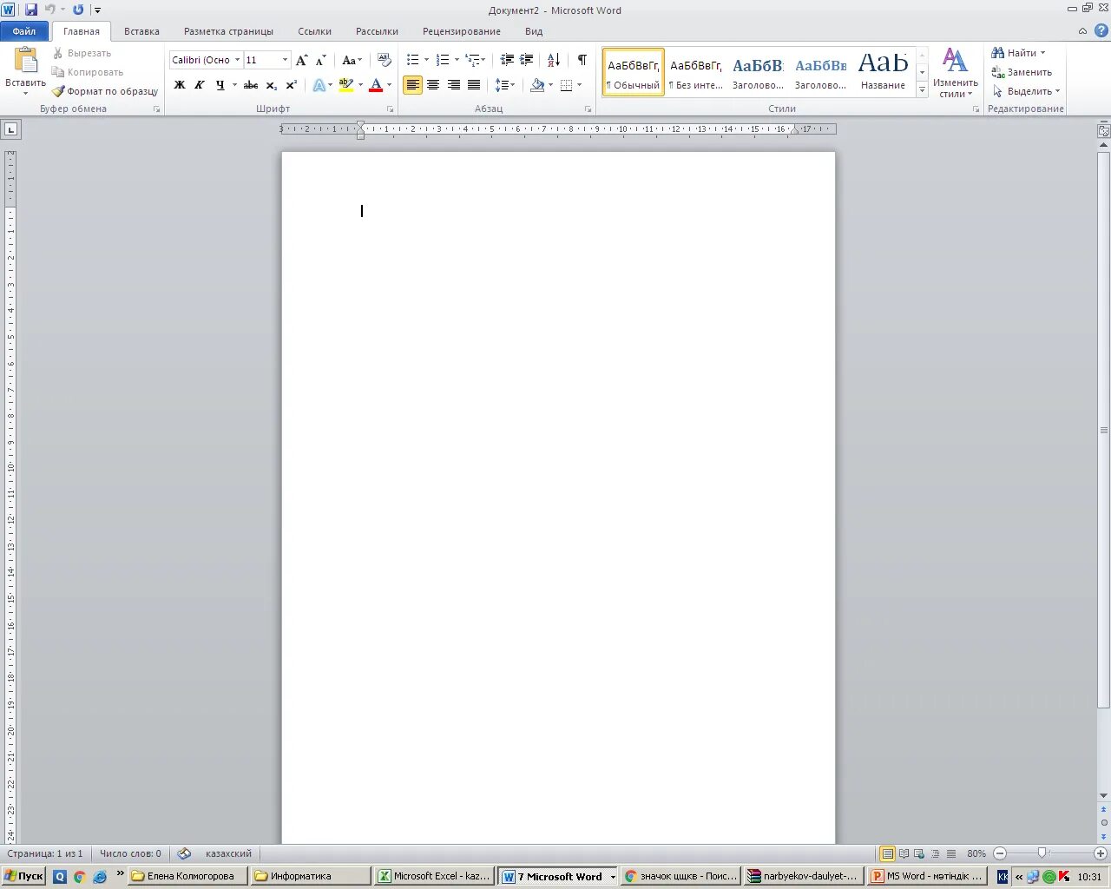This screenshot has height=889, width=1111.
Task: Toggle Superscript formatting
Action: (292, 85)
